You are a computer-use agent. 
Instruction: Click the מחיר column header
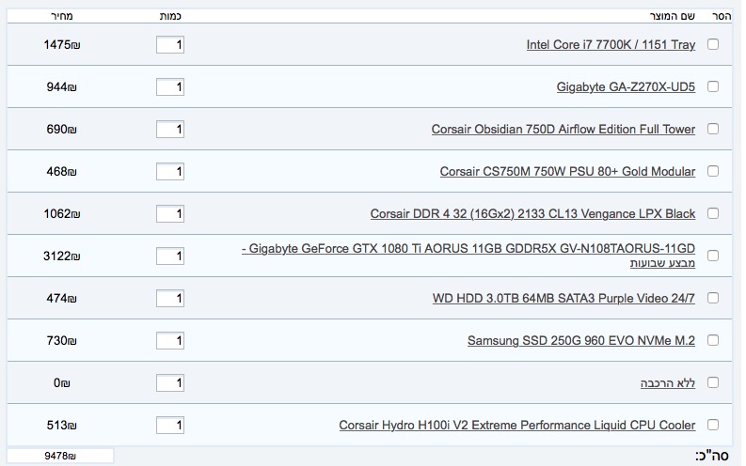(x=62, y=16)
